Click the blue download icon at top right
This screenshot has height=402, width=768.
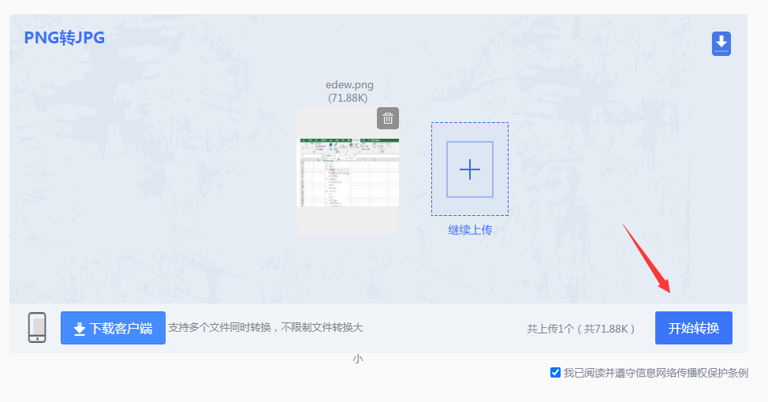[x=721, y=43]
